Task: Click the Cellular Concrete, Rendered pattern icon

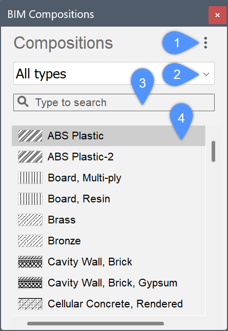Action: pyautogui.click(x=30, y=304)
